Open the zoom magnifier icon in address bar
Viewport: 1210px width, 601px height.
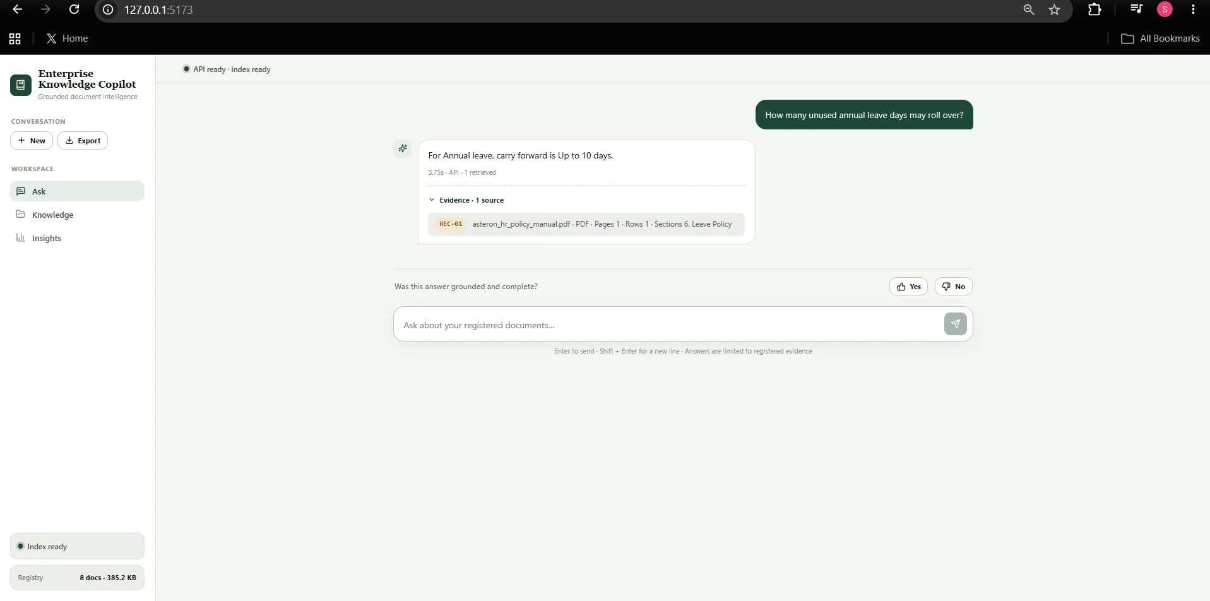tap(1029, 9)
